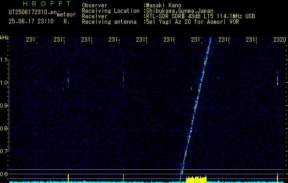Select the 5el Yagi Az 20 antenna text

click(192, 22)
